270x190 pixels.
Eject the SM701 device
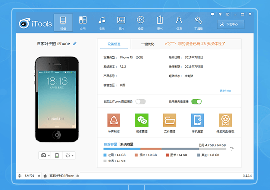point(39,176)
